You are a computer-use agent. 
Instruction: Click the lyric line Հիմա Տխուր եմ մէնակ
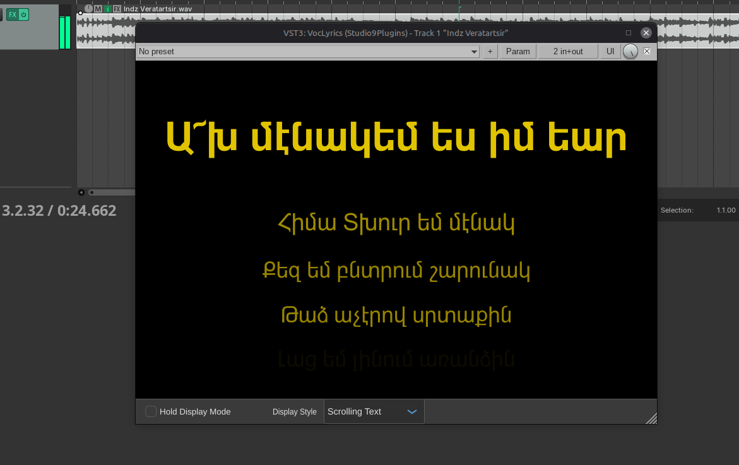click(x=396, y=223)
